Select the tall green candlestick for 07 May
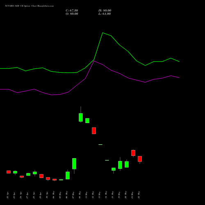Image resolution: width=205 pixels, height=205 pixels. click(74, 164)
